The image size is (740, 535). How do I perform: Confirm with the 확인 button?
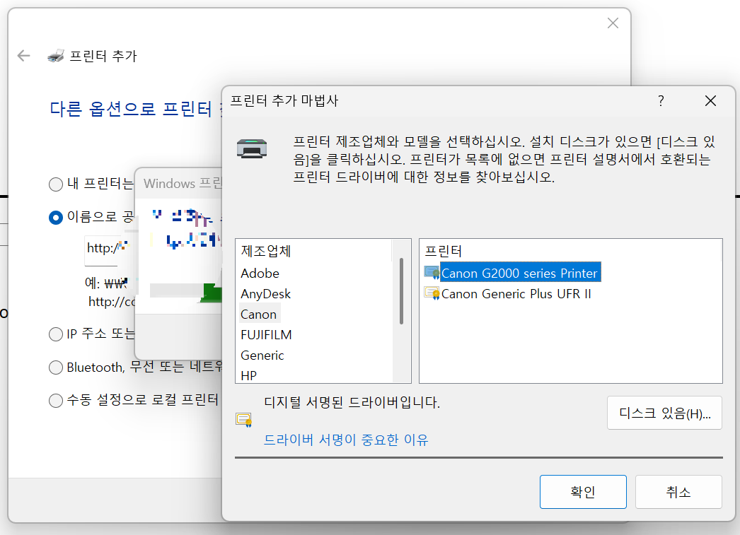coord(583,492)
